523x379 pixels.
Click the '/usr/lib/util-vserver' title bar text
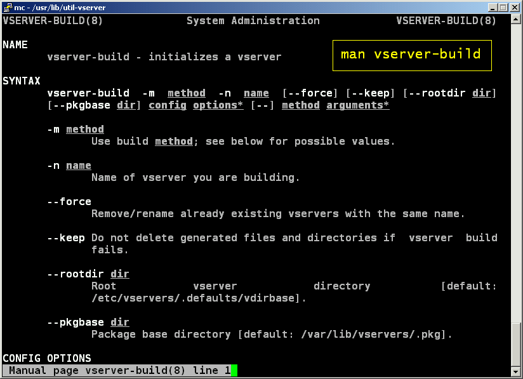[x=69, y=7]
